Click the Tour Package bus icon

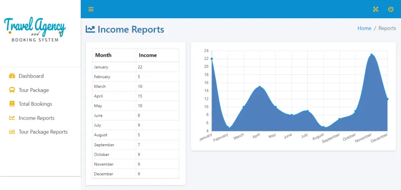(x=12, y=90)
